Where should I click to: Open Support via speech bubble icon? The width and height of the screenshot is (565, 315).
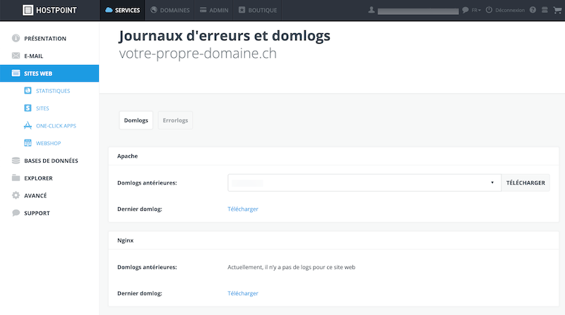[16, 213]
